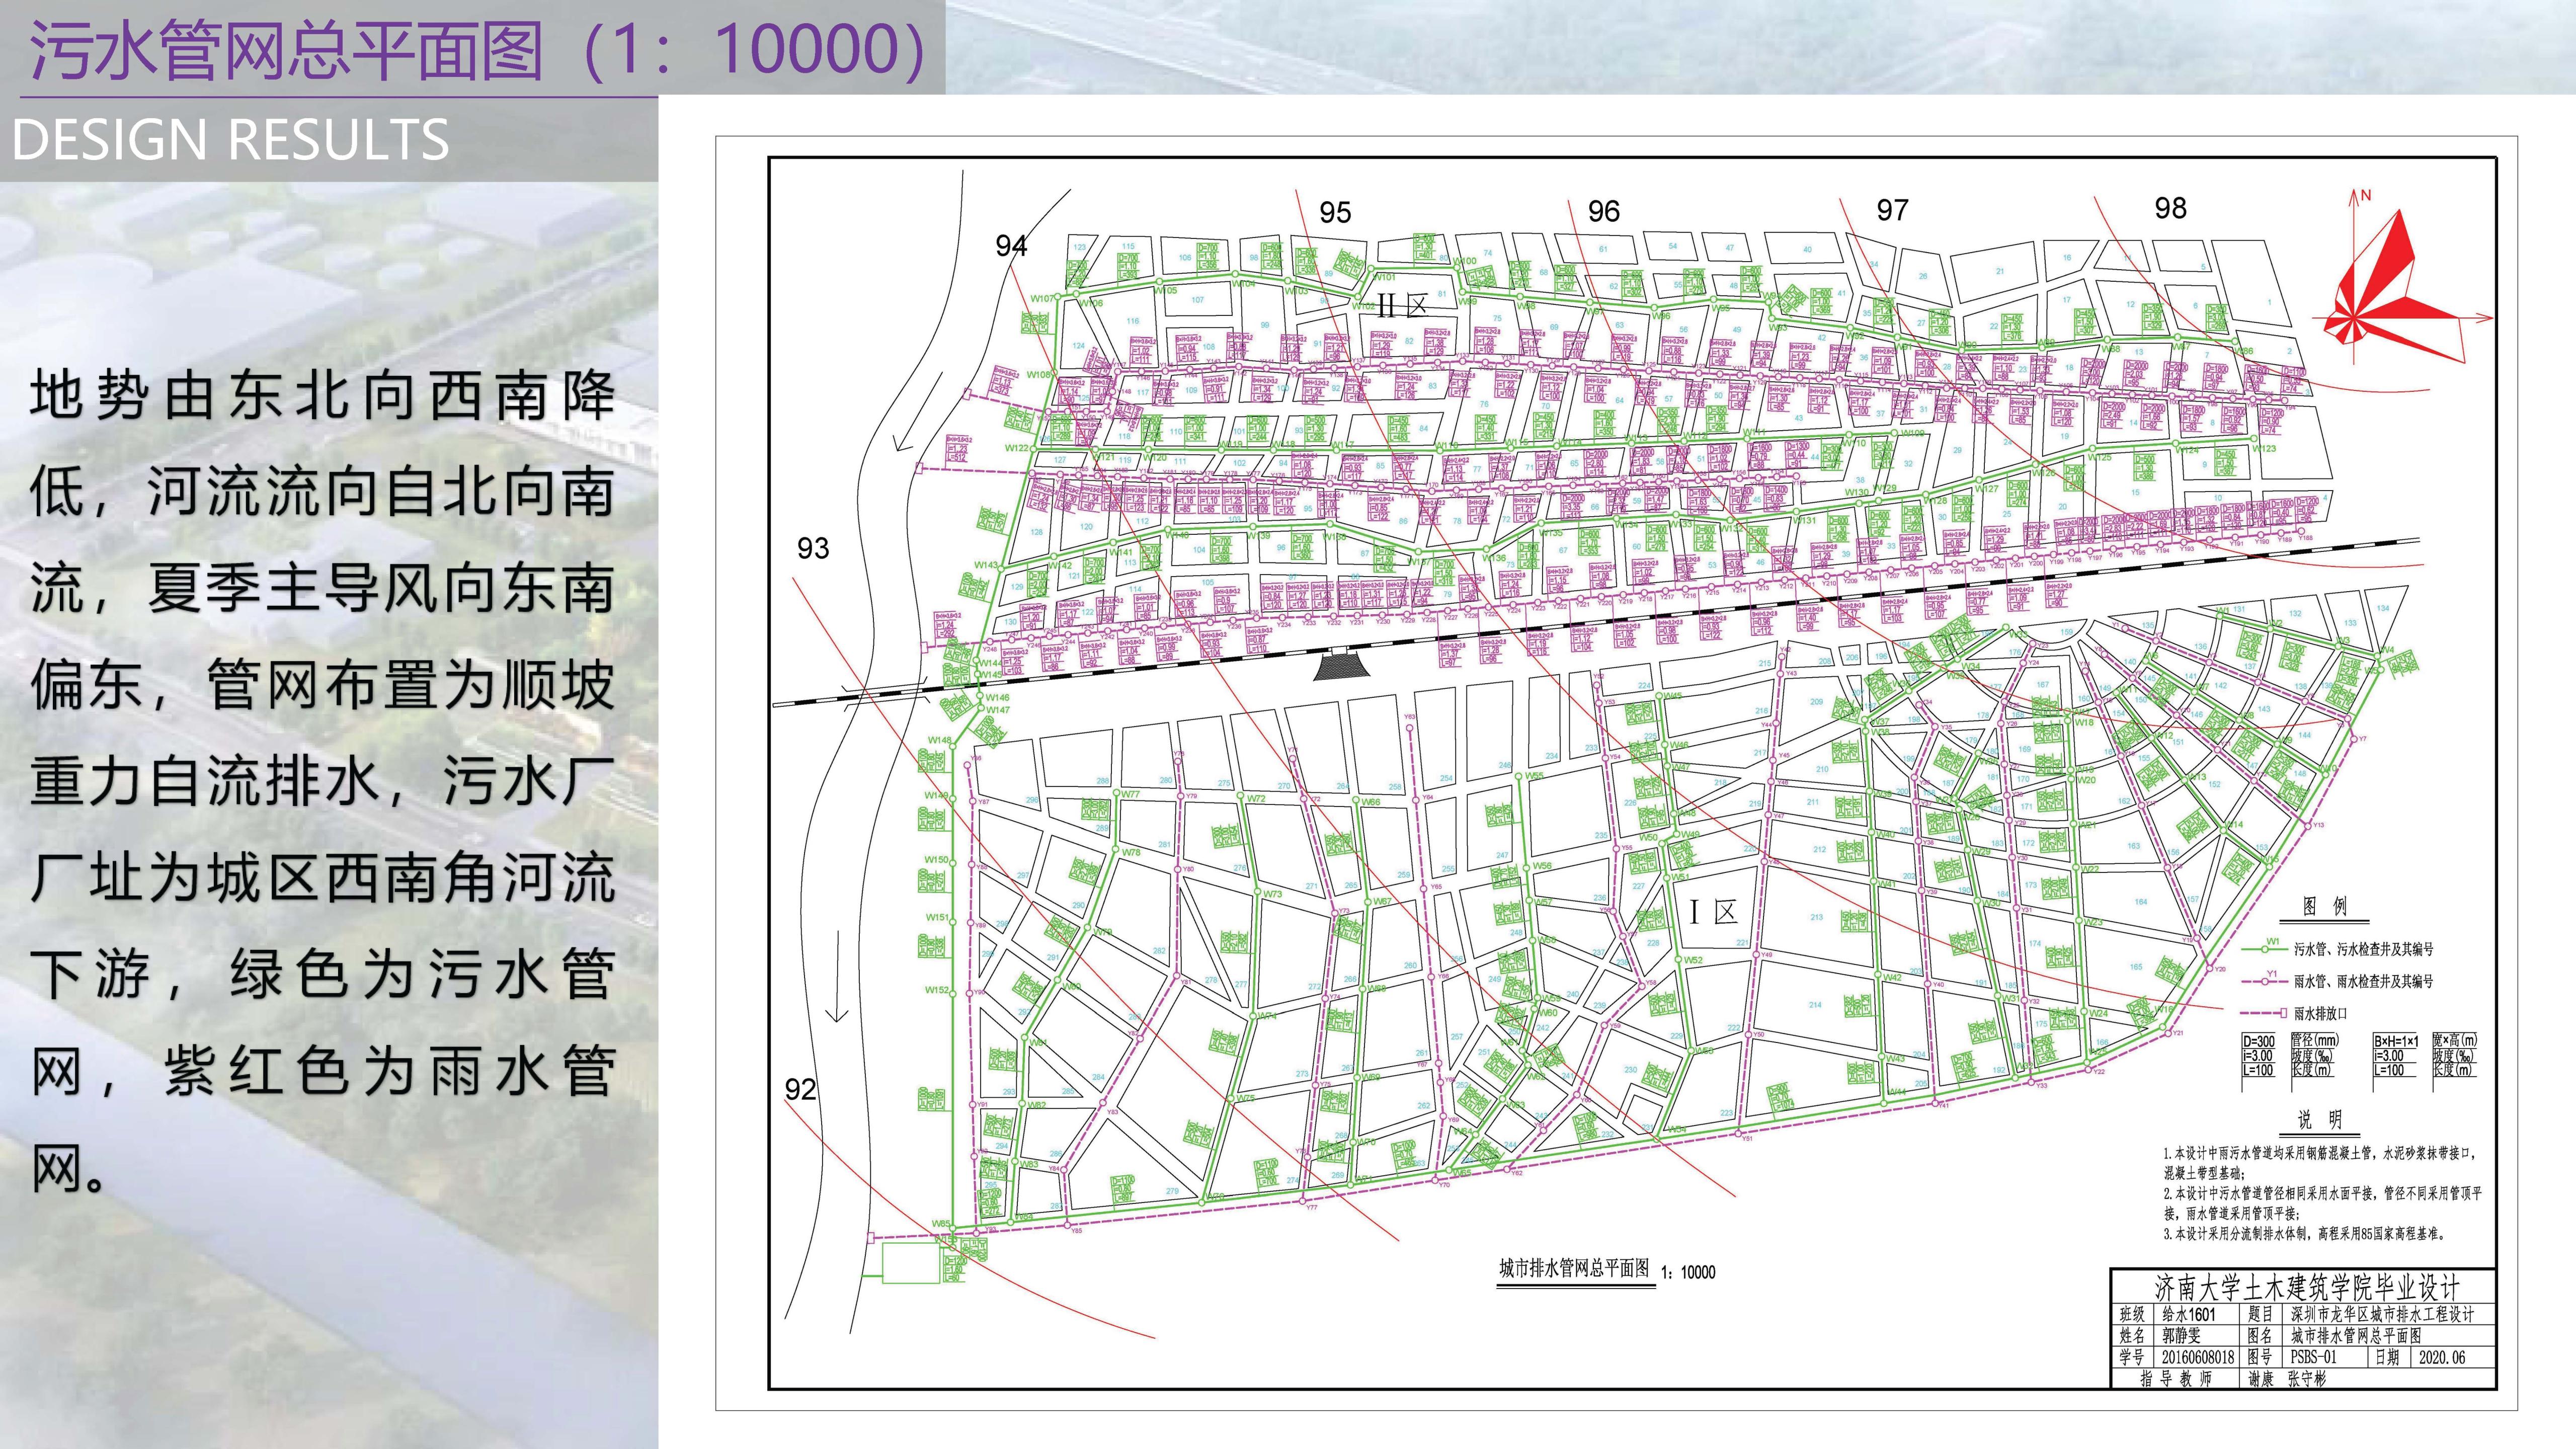The height and width of the screenshot is (1449, 2576).
Task: Click contour label 98 near the compass
Action: (x=2170, y=208)
